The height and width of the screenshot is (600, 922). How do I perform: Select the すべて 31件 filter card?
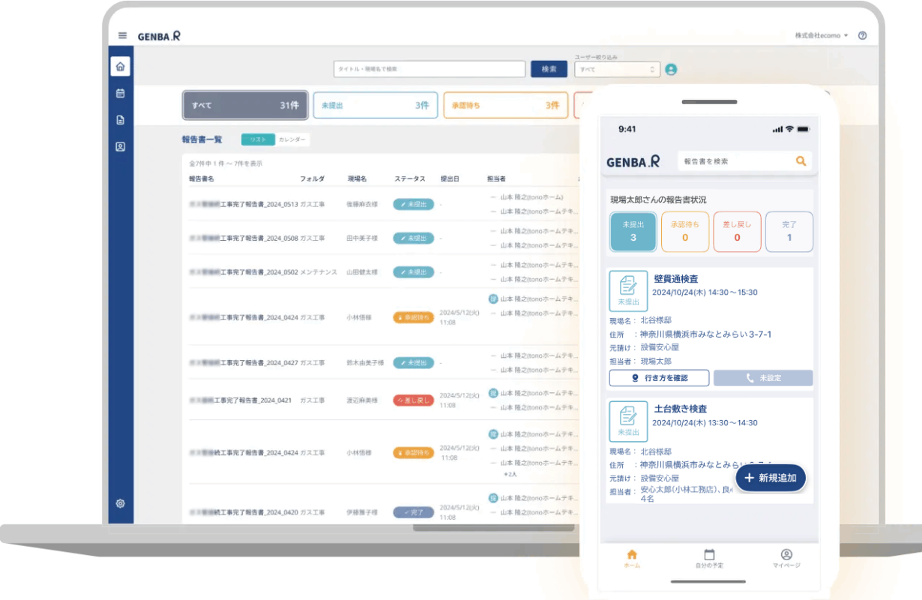click(x=244, y=106)
